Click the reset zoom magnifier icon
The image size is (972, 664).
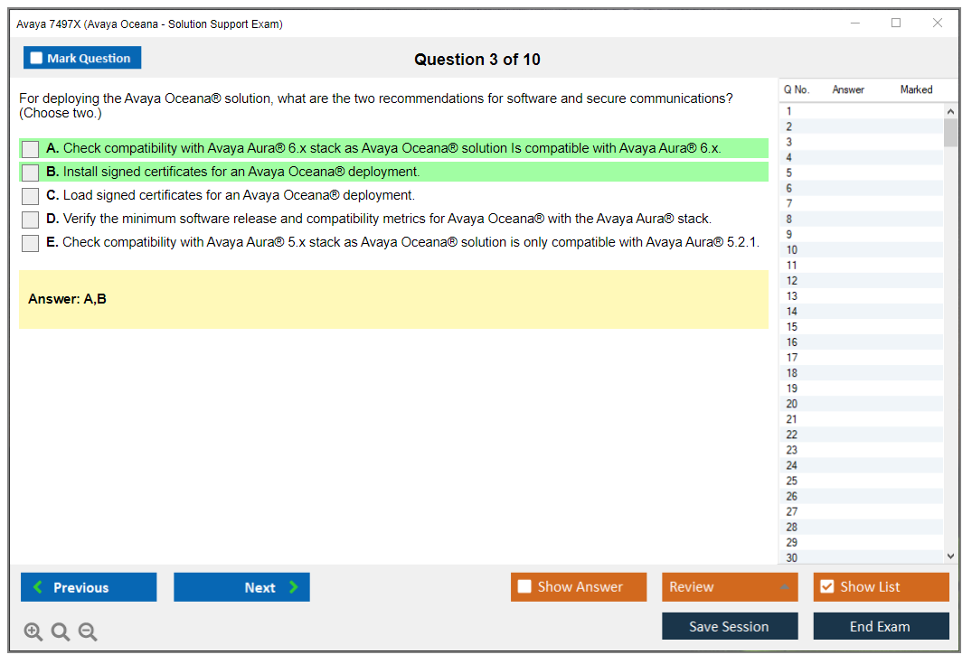click(x=61, y=632)
